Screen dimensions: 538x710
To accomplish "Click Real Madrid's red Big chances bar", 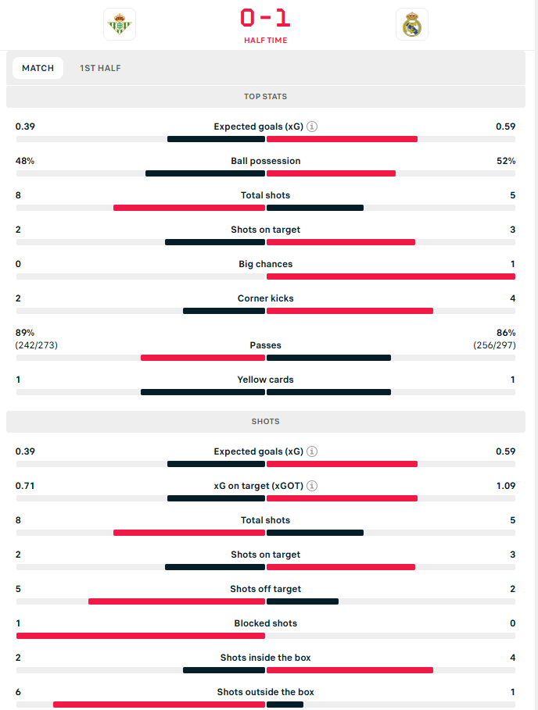I will [x=390, y=277].
